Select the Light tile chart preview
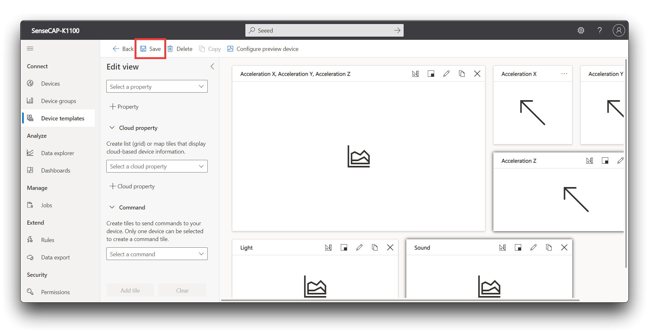649x333 pixels. (315, 286)
